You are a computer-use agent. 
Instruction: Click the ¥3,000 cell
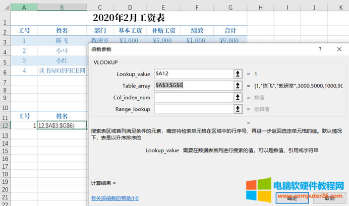pyautogui.click(x=130, y=40)
